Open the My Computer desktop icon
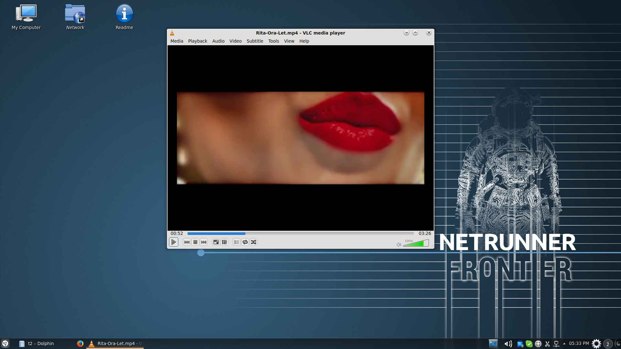This screenshot has width=621, height=349. pos(26,17)
